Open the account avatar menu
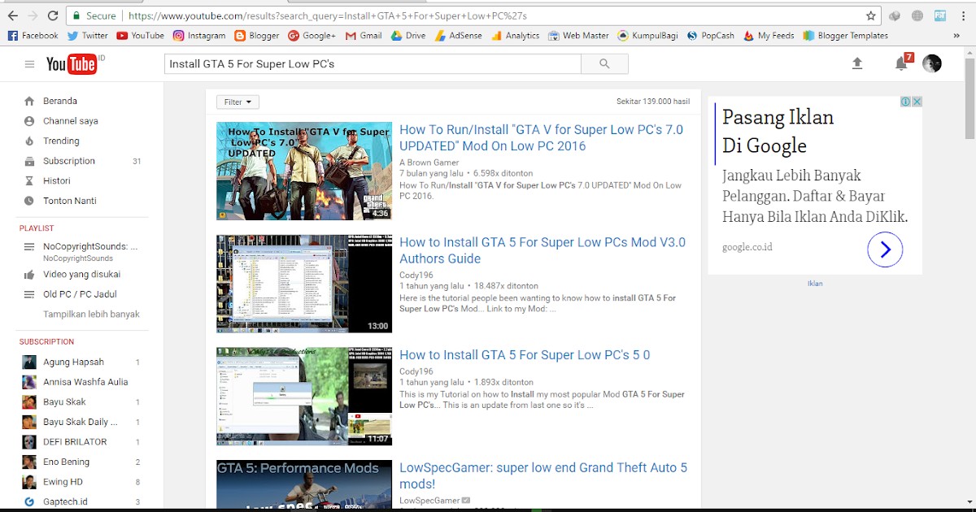The height and width of the screenshot is (512, 976). [932, 63]
